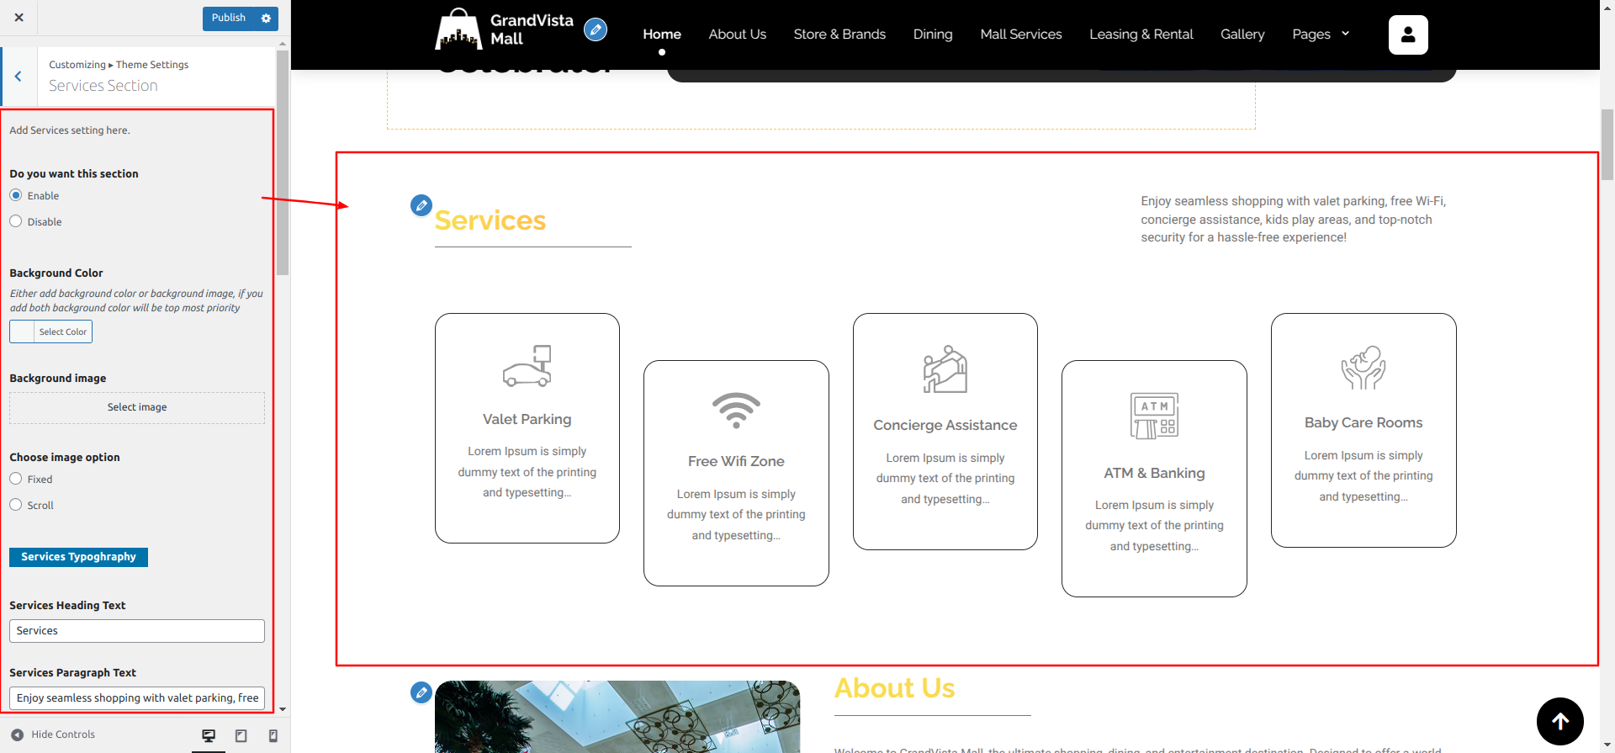Click Select image for background
The width and height of the screenshot is (1615, 753).
point(137,407)
